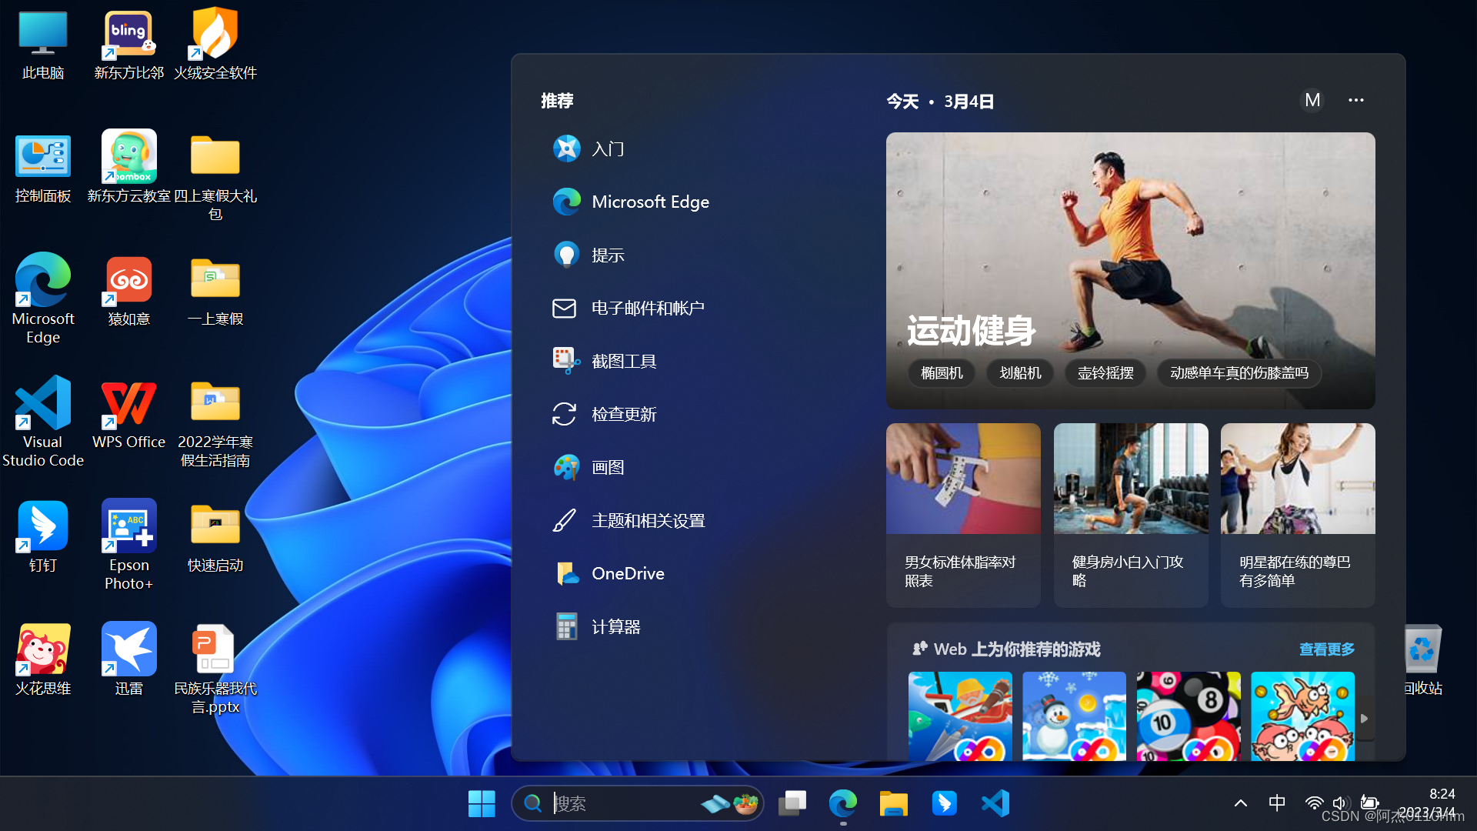The image size is (1477, 831).
Task: Click the Windows Start button
Action: coord(482,803)
